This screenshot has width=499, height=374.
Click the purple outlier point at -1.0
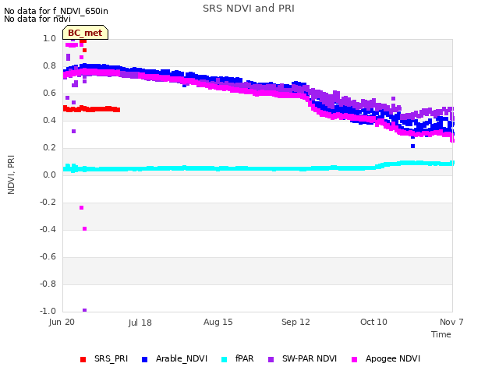[84, 310]
